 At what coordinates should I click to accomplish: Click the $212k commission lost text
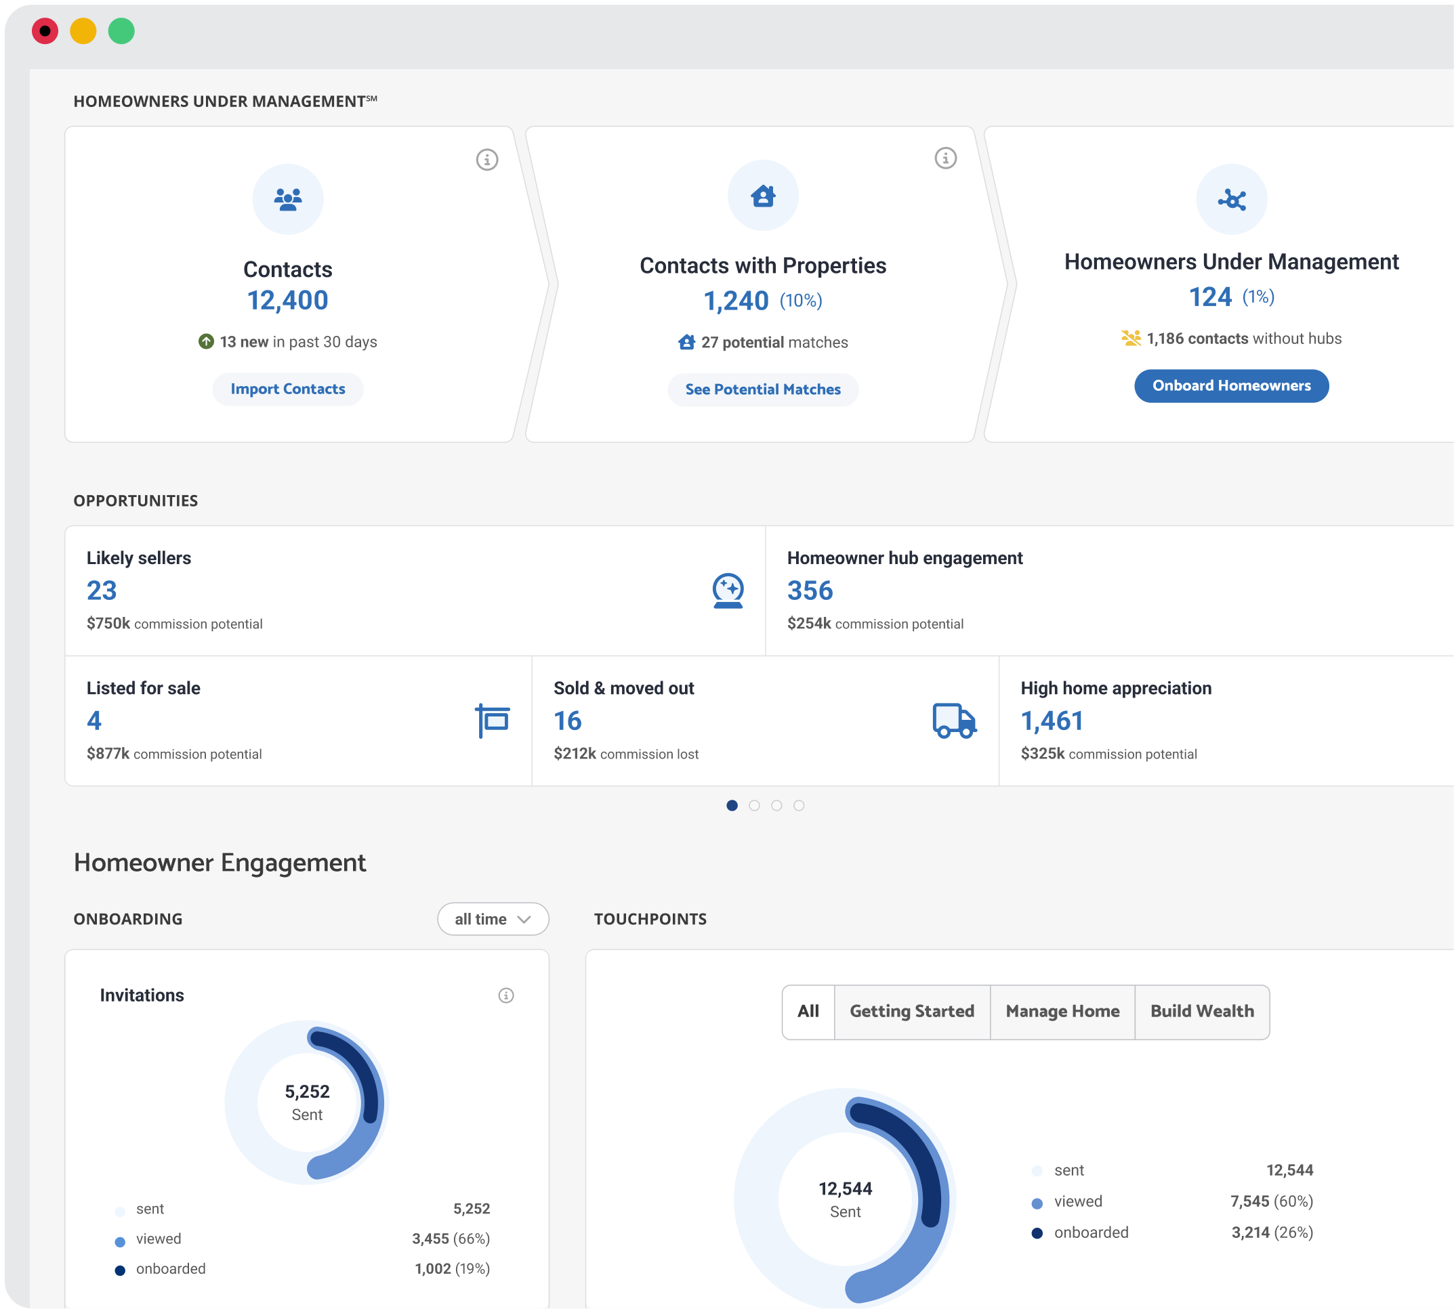(x=626, y=754)
